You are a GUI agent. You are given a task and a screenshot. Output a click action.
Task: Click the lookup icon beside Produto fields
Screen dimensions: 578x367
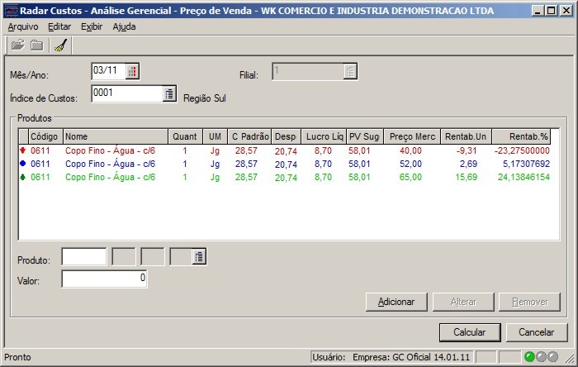199,257
